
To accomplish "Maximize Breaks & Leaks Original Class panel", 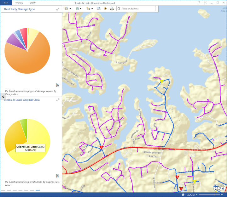I will (58, 100).
